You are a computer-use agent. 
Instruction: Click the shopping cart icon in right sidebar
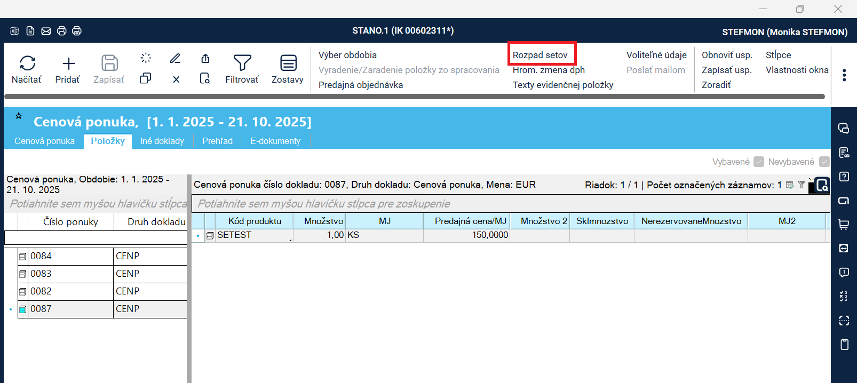(844, 225)
